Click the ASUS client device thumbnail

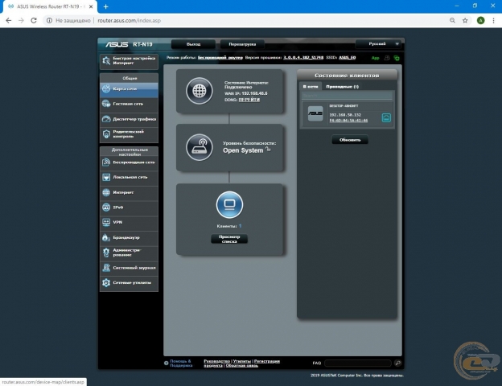tap(315, 113)
